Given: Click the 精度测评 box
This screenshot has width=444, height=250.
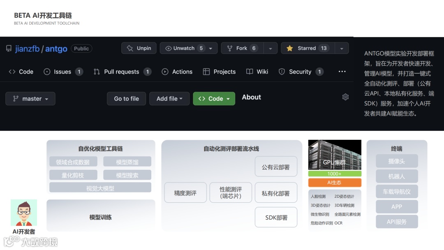Looking at the screenshot, I should click(185, 192).
